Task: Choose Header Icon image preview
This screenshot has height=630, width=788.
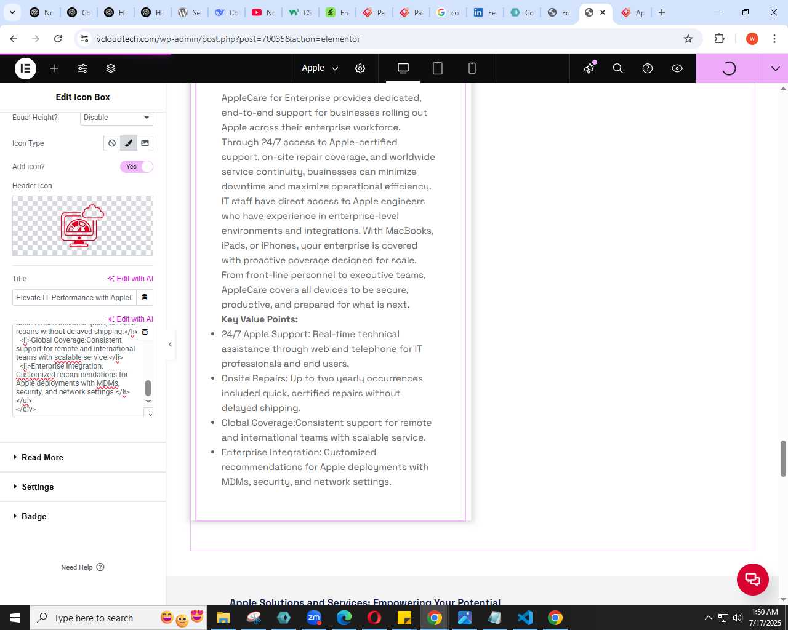Action: [x=82, y=226]
